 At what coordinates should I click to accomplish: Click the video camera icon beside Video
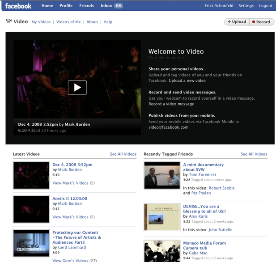pos(8,21)
